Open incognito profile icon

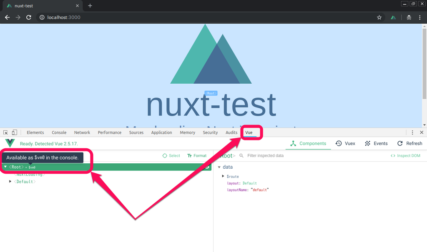click(x=409, y=17)
